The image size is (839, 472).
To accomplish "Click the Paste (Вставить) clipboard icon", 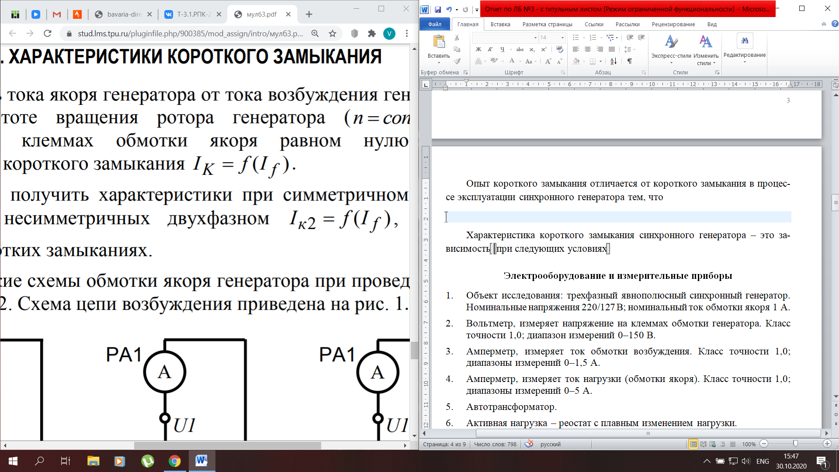I will [x=439, y=42].
